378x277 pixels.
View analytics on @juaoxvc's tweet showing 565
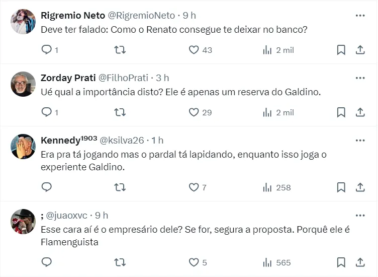coord(277,262)
